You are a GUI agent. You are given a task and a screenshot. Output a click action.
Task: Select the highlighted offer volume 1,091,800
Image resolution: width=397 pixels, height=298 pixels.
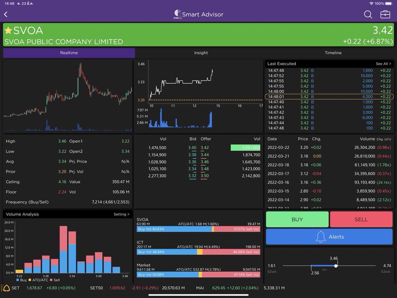coord(245,148)
